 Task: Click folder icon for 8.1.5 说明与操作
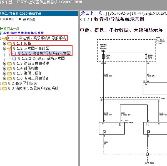point(9,73)
